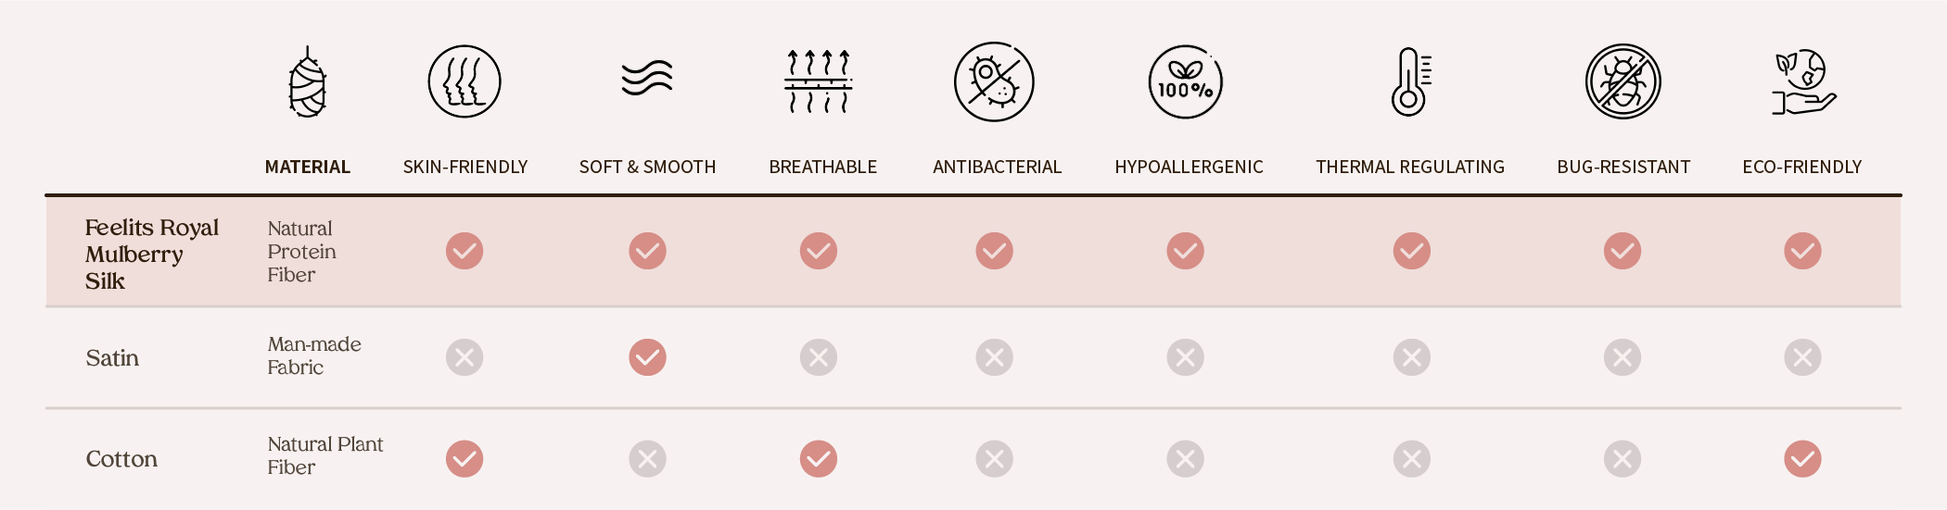Click Cotton's Breathable checkmark
This screenshot has width=1947, height=510.
coord(819,459)
